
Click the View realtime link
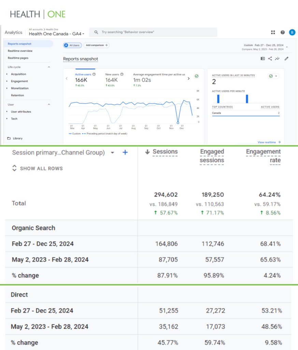pos(269,142)
